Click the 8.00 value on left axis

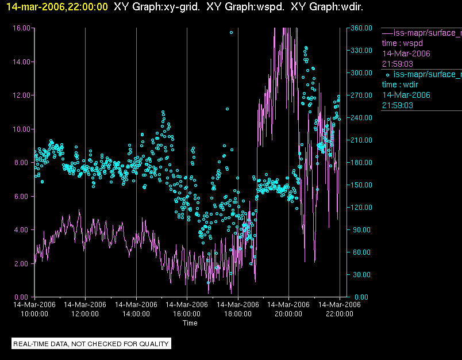click(x=24, y=163)
